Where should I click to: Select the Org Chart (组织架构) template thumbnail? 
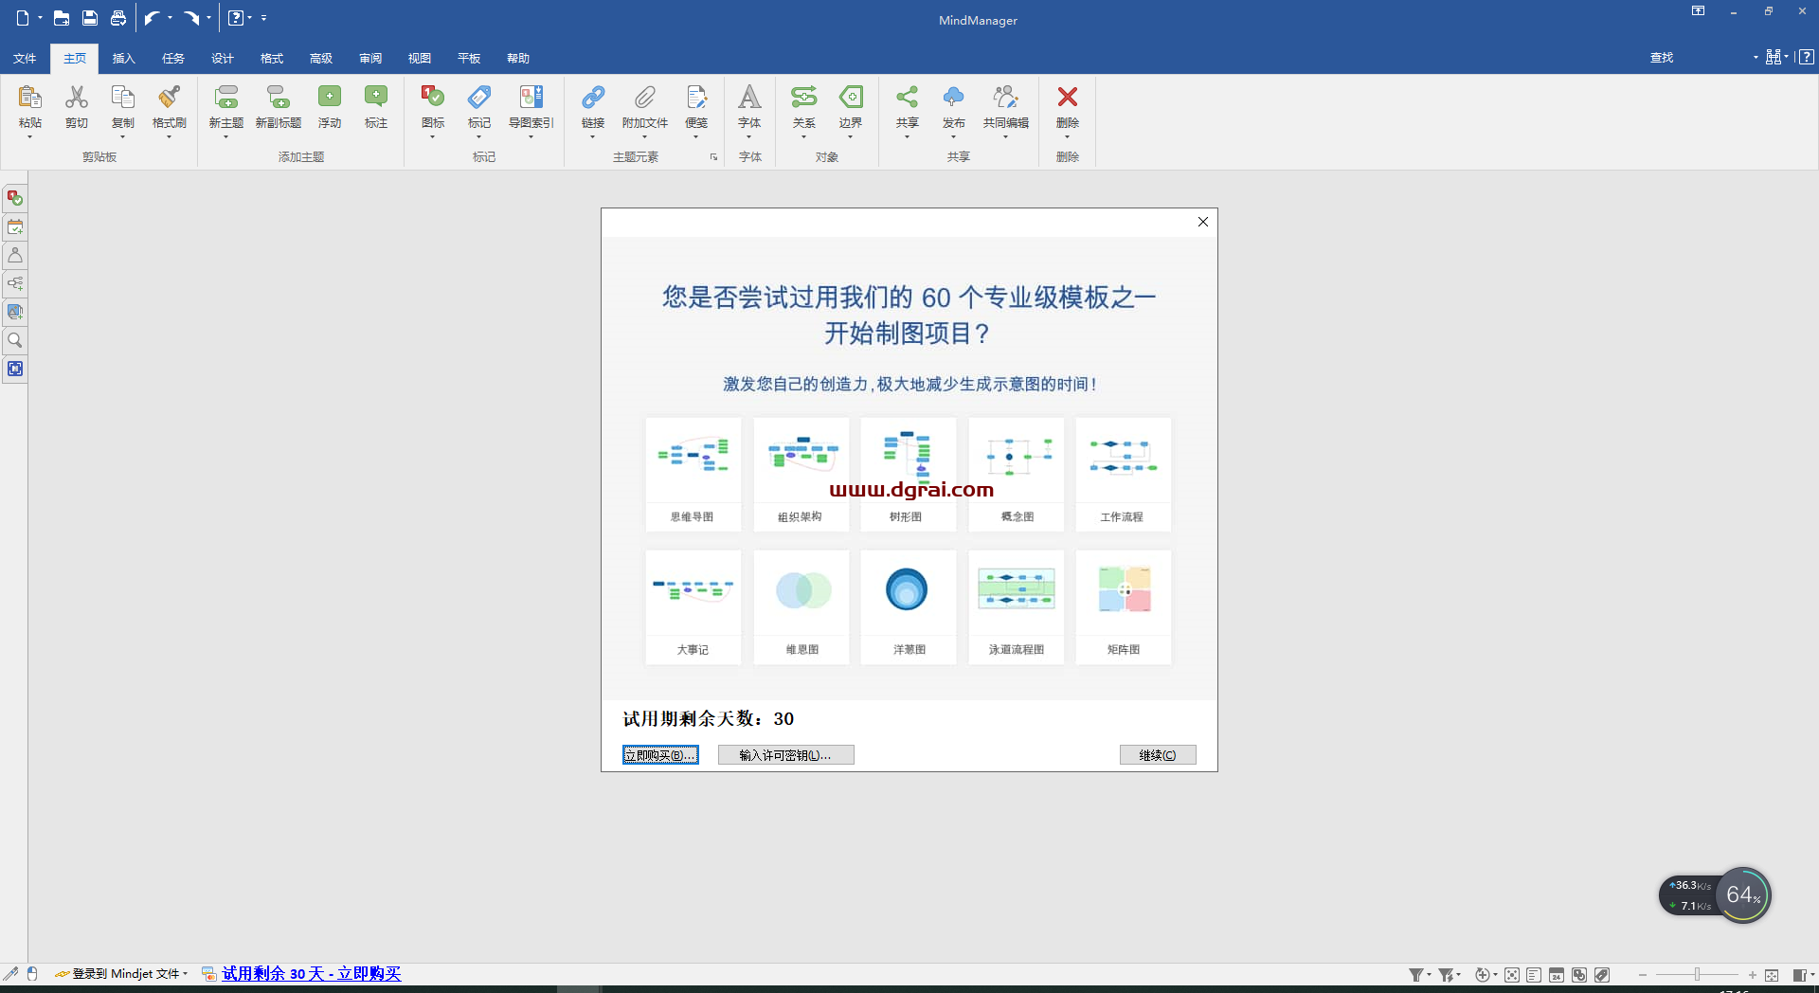[x=801, y=474]
